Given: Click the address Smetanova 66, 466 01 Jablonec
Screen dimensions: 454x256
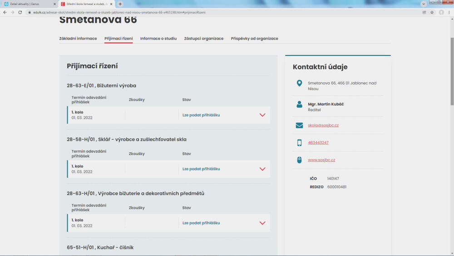Looking at the screenshot, I should coord(342,86).
